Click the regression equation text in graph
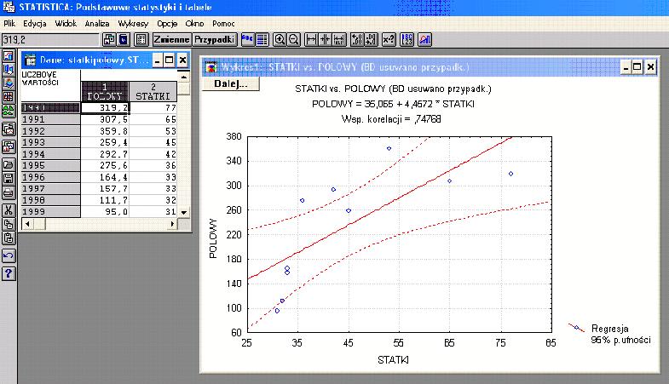The image size is (669, 384). point(393,104)
